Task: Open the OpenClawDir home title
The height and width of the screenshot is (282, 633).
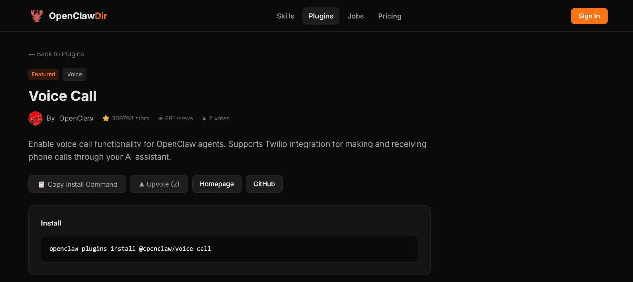Action: click(x=78, y=16)
